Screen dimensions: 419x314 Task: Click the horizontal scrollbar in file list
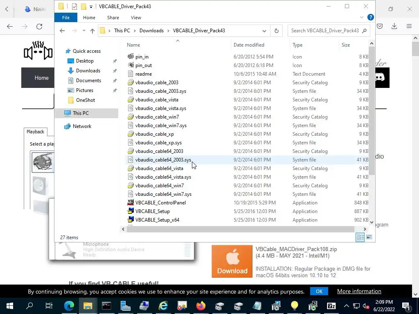240,229
